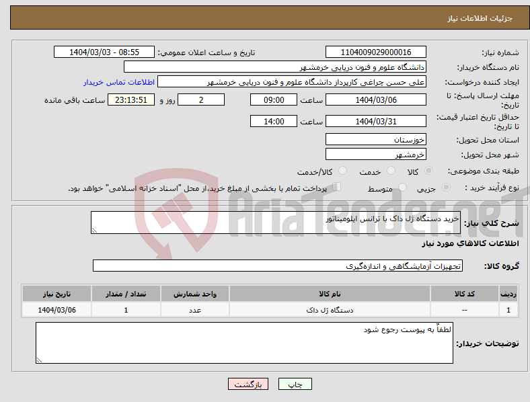Select the کالا radio button
The width and height of the screenshot is (530, 402).
tap(428, 171)
